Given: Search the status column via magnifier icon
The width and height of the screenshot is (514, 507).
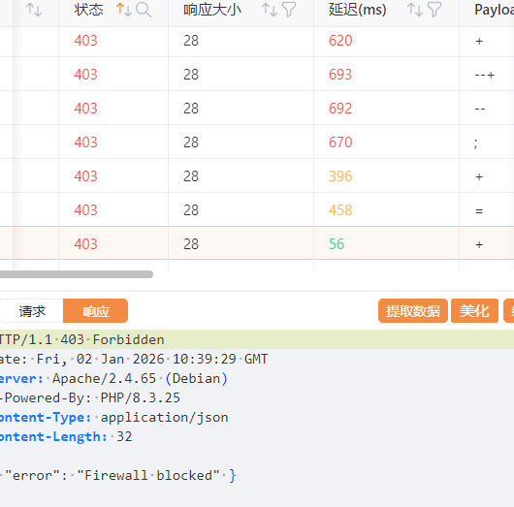Looking at the screenshot, I should [x=144, y=10].
